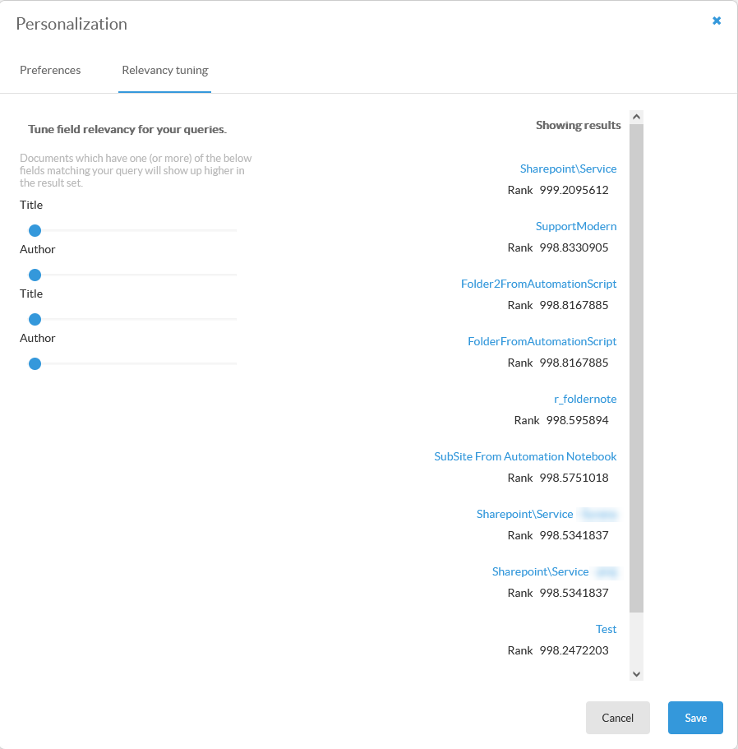This screenshot has width=738, height=749.
Task: Click the first Author slider handle
Action: [35, 275]
